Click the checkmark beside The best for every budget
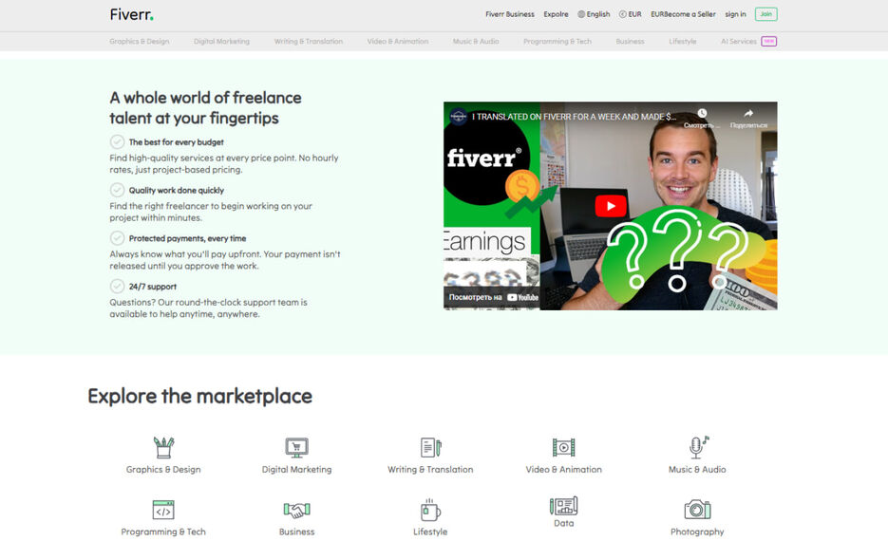 point(117,141)
